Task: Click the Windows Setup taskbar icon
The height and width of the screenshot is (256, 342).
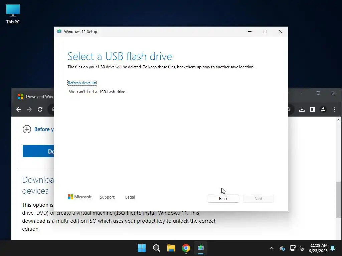Action: [201, 248]
